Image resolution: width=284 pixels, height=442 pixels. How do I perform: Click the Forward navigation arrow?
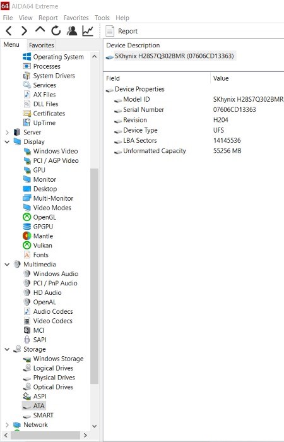24,30
